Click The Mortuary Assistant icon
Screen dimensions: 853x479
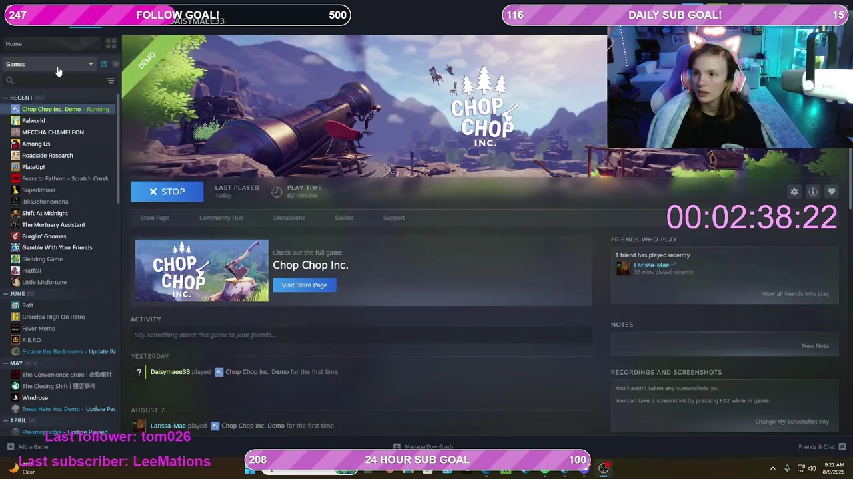(x=15, y=225)
